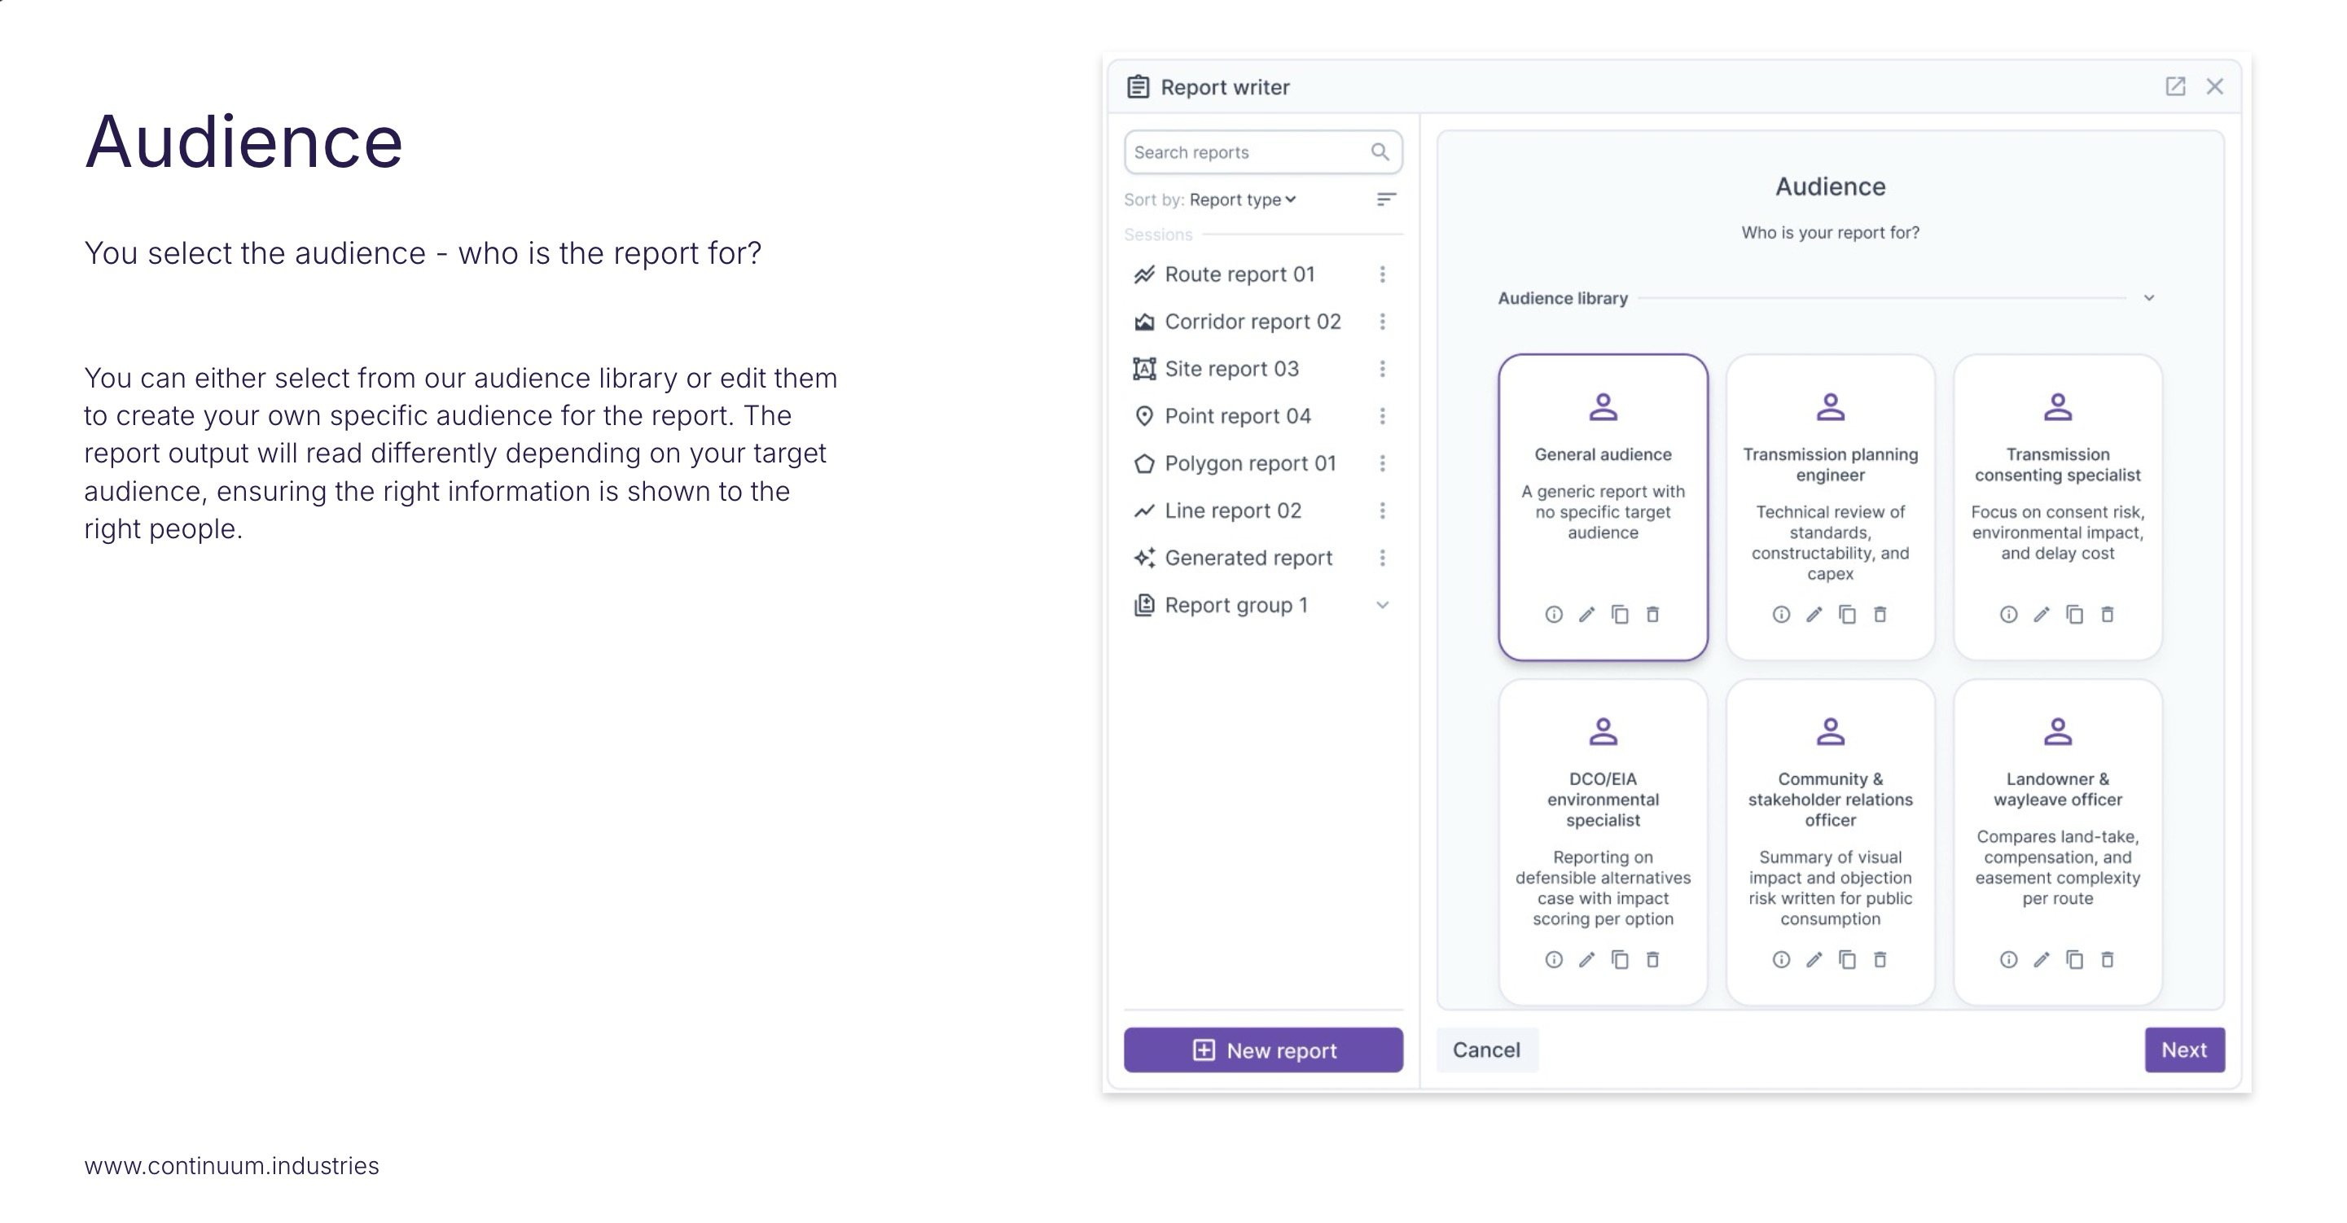Open Report writer in new window
Image resolution: width=2347 pixels, height=1223 pixels.
2175,86
